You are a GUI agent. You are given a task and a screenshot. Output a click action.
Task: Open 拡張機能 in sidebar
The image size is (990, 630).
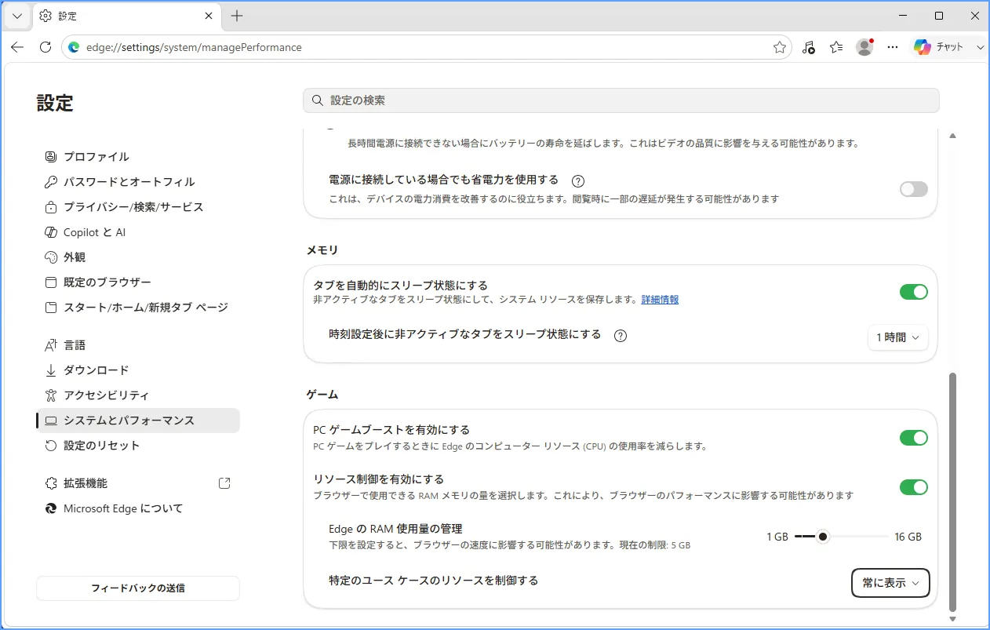(x=138, y=483)
